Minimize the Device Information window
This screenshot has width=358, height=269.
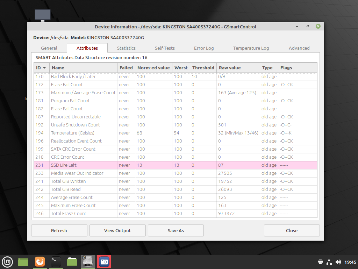point(297,27)
